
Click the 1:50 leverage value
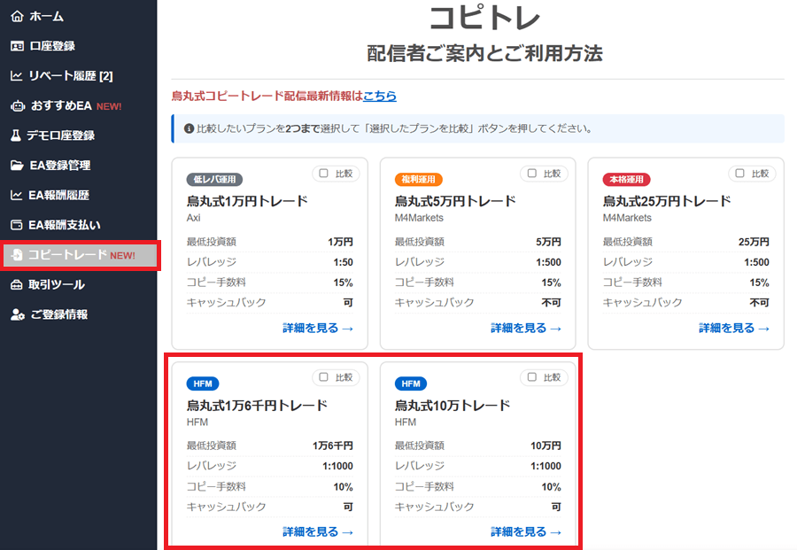pyautogui.click(x=343, y=262)
